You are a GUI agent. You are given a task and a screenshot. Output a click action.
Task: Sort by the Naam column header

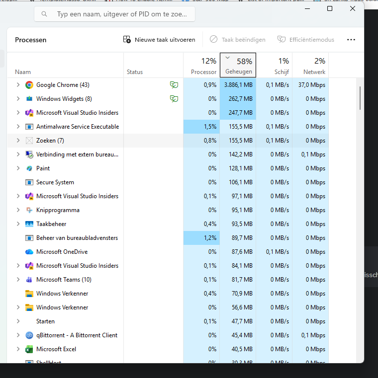(x=65, y=65)
